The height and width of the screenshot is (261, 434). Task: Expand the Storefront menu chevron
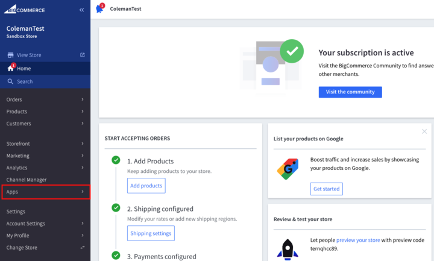(83, 143)
